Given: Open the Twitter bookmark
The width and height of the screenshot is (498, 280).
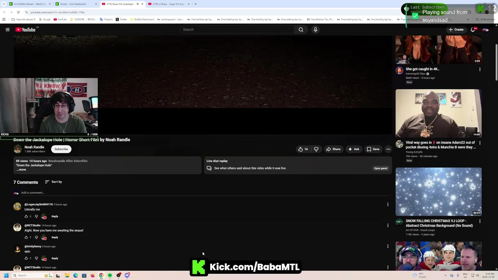Looking at the screenshot, I should tap(121, 19).
